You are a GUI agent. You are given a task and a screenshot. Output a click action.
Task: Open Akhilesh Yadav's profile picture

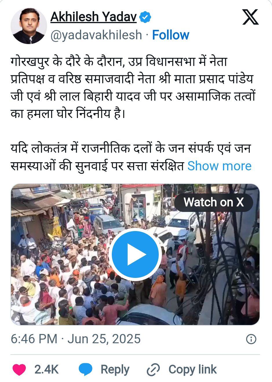(29, 26)
